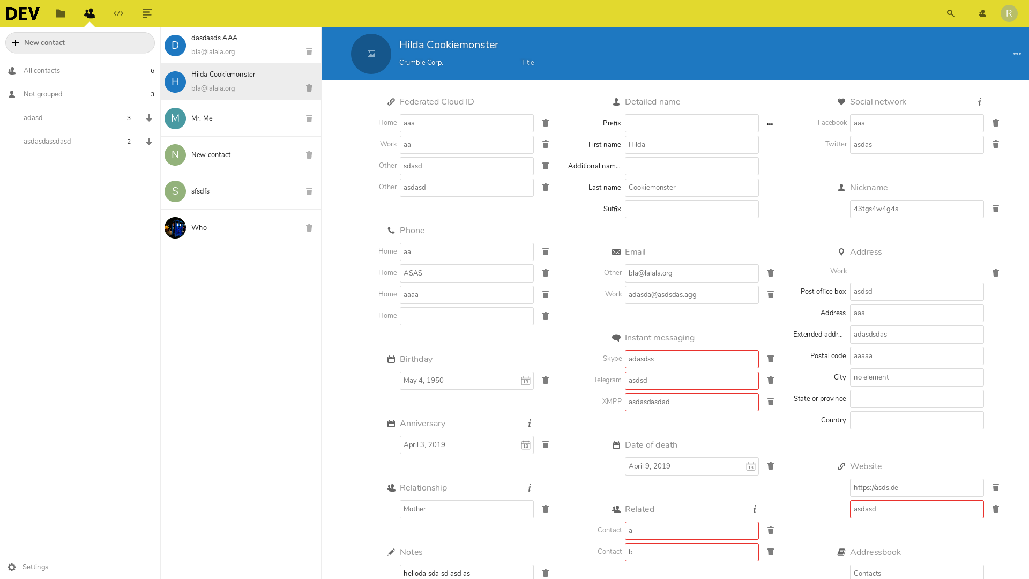Open the Files app folder icon

61,13
